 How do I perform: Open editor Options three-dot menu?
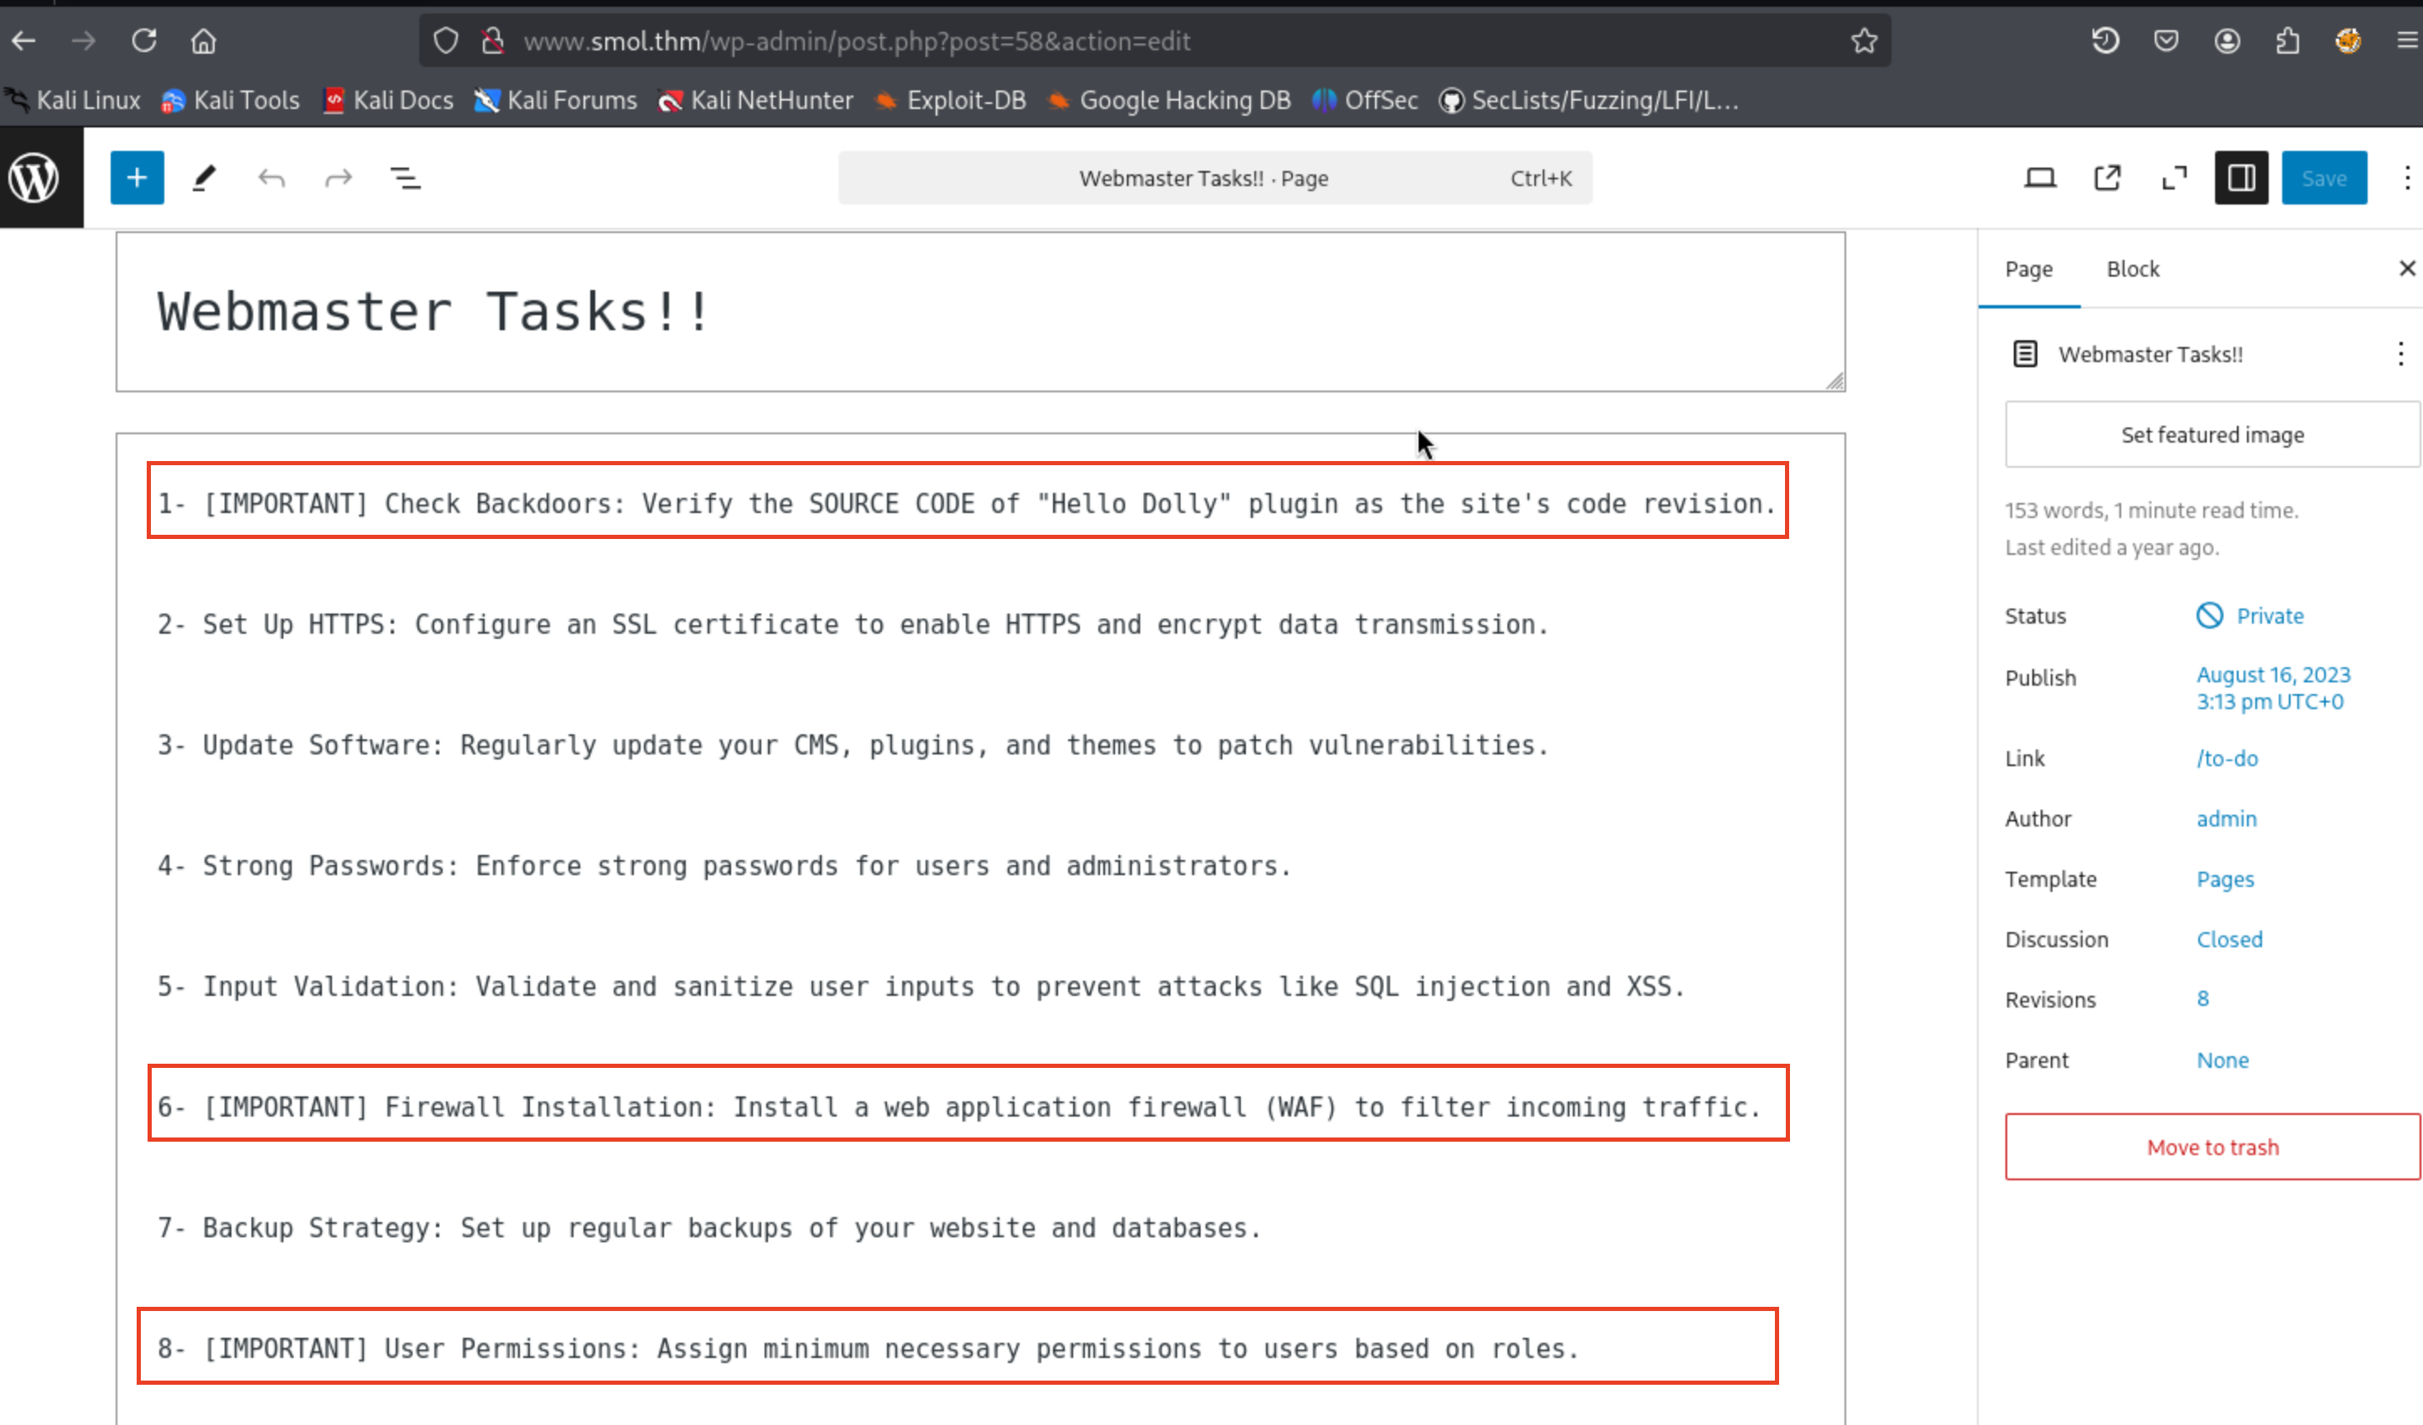(2407, 178)
